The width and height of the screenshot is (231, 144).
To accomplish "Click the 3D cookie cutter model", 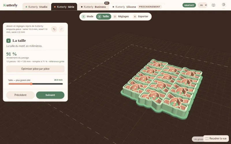I will [x=162, y=89].
